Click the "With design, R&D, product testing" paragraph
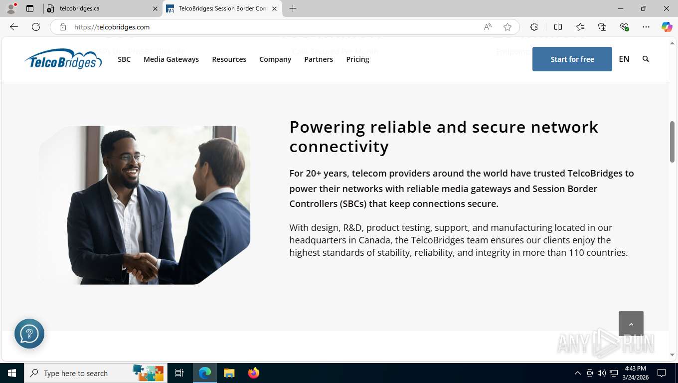Screen dimensions: 678x383 pos(459,240)
